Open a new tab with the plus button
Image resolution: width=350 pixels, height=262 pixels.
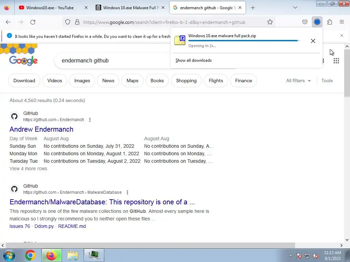(253, 8)
